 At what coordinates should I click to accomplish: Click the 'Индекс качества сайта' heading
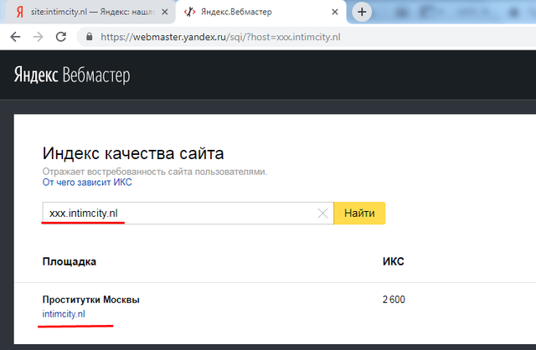[133, 153]
